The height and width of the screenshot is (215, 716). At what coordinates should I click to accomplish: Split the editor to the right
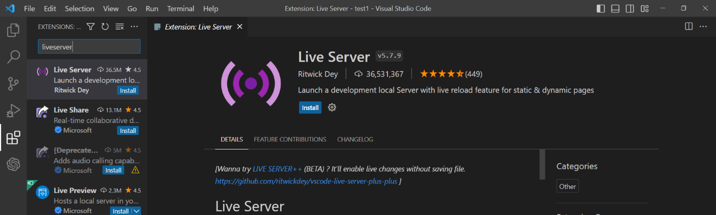[688, 26]
